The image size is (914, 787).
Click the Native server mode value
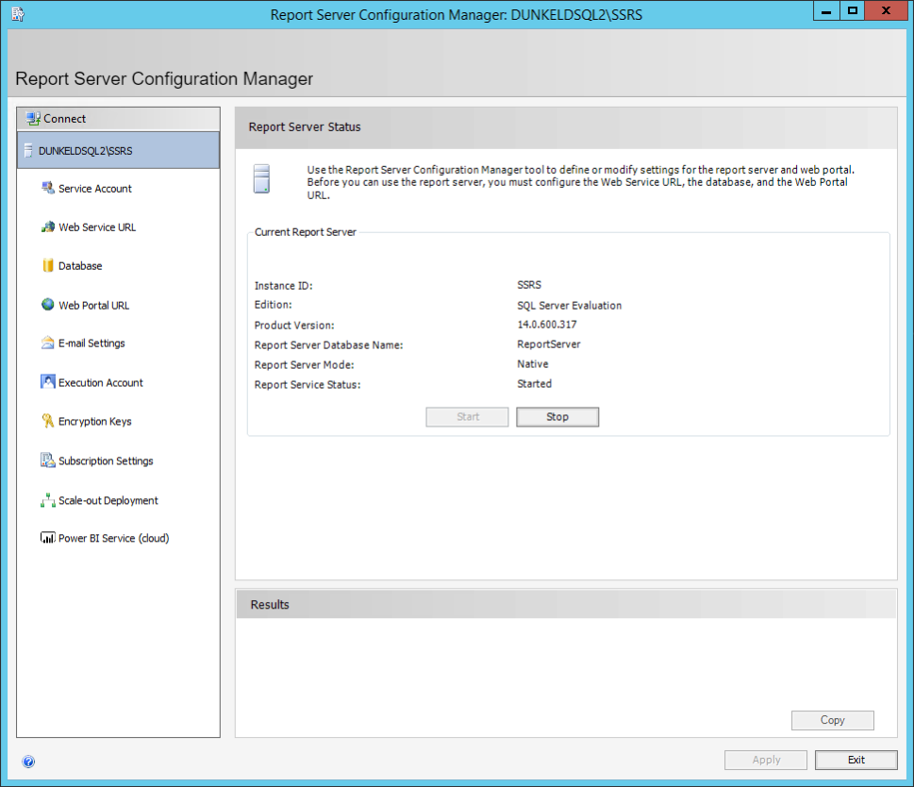click(x=533, y=364)
